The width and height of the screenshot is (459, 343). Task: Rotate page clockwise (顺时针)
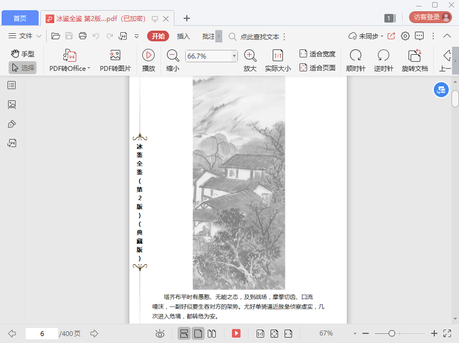tap(356, 61)
